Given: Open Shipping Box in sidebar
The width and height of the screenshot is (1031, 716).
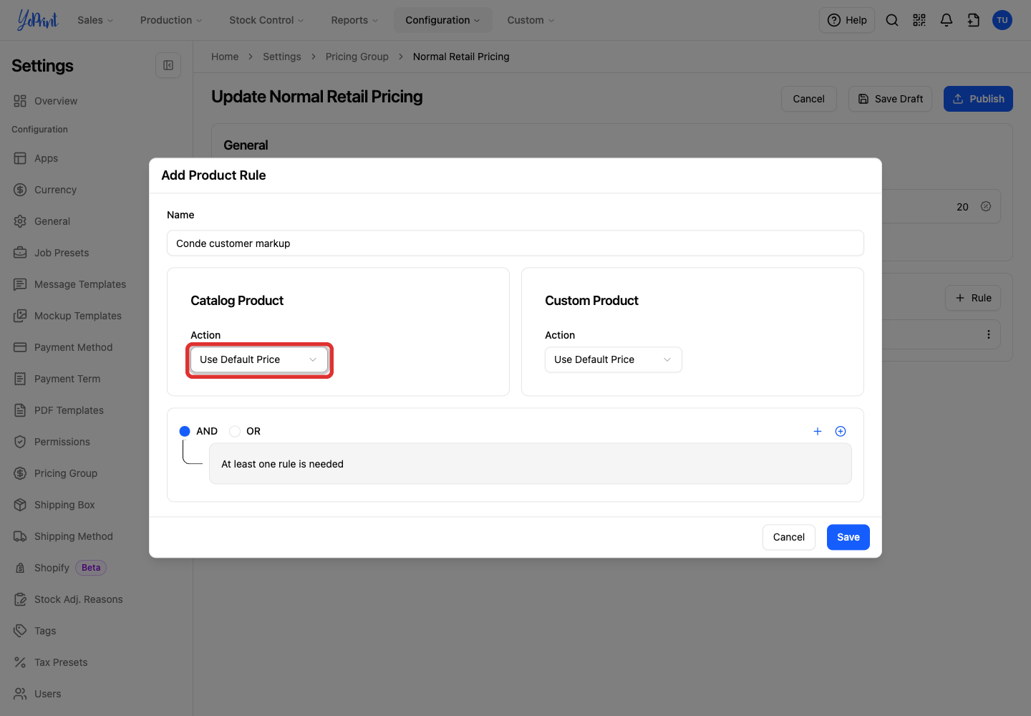Looking at the screenshot, I should tap(64, 505).
